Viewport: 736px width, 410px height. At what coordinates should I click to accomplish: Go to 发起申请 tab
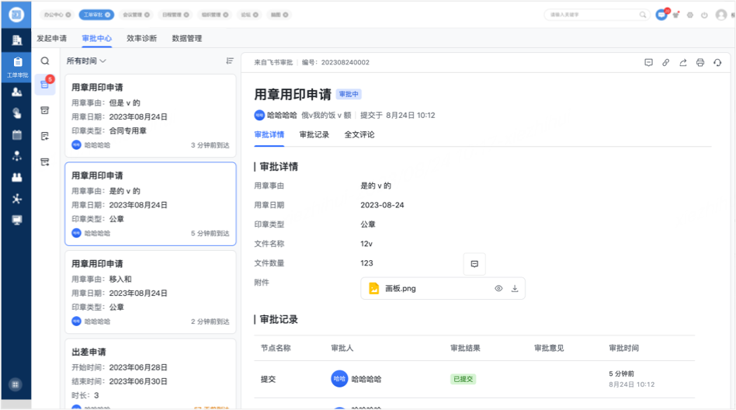click(x=51, y=38)
